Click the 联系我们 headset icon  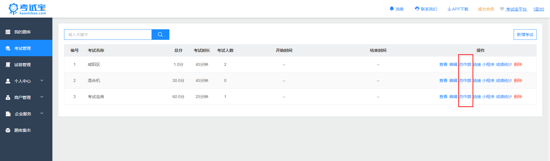coord(417,9)
